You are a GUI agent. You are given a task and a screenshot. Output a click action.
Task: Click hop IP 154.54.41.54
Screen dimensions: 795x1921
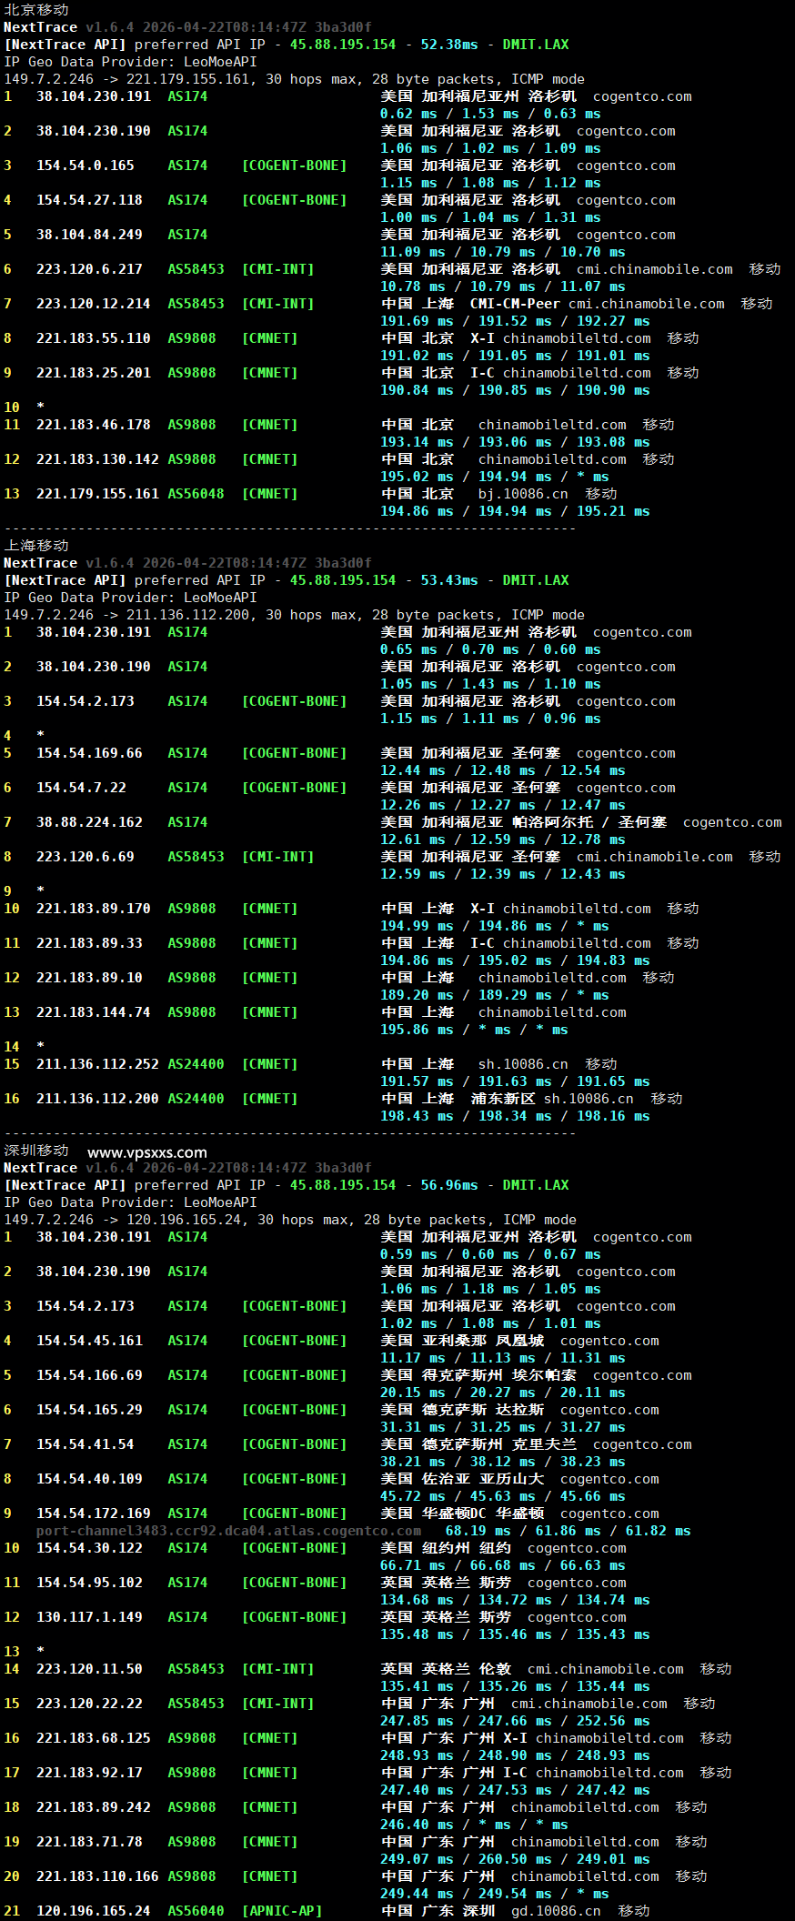pos(86,1444)
